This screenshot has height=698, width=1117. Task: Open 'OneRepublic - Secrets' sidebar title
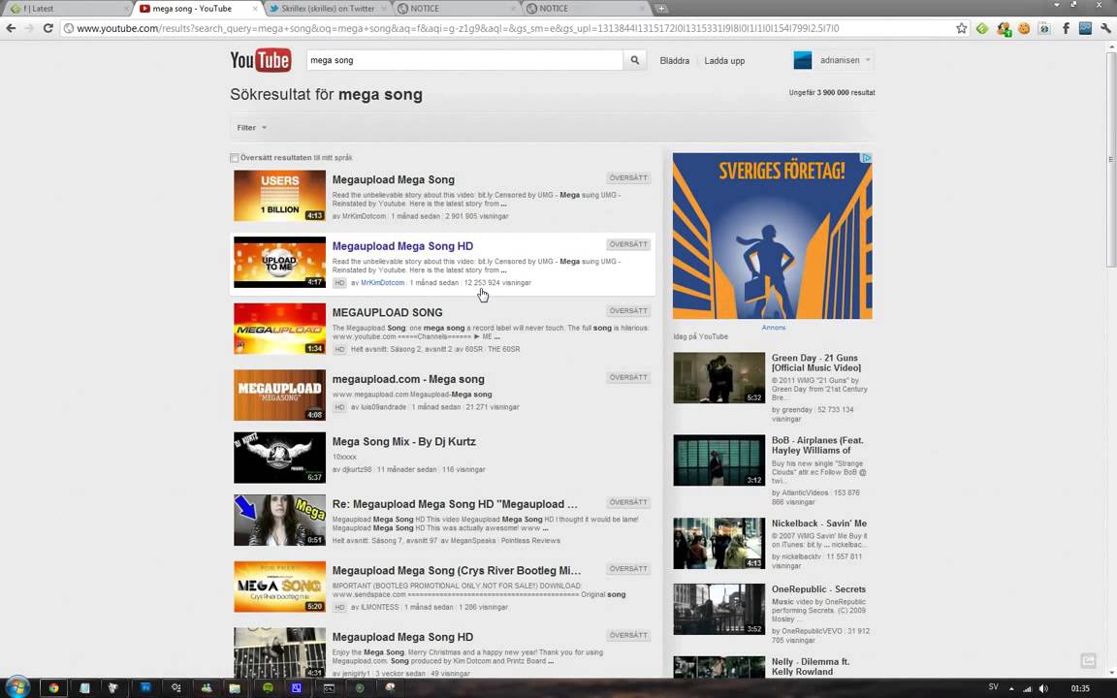click(x=818, y=589)
